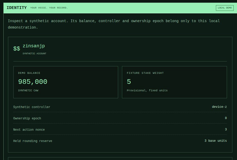Click the LOCAL DEMO badge
237x160 pixels.
pyautogui.click(x=225, y=8)
